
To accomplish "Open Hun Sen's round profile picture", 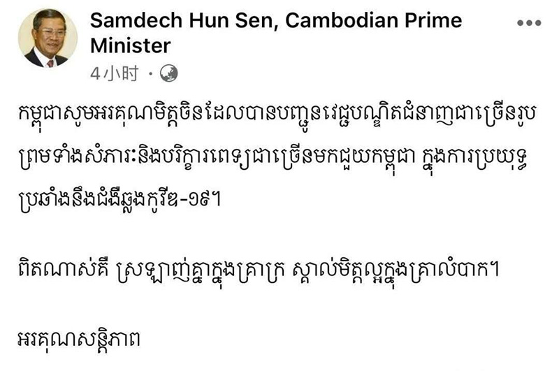I will tap(48, 38).
